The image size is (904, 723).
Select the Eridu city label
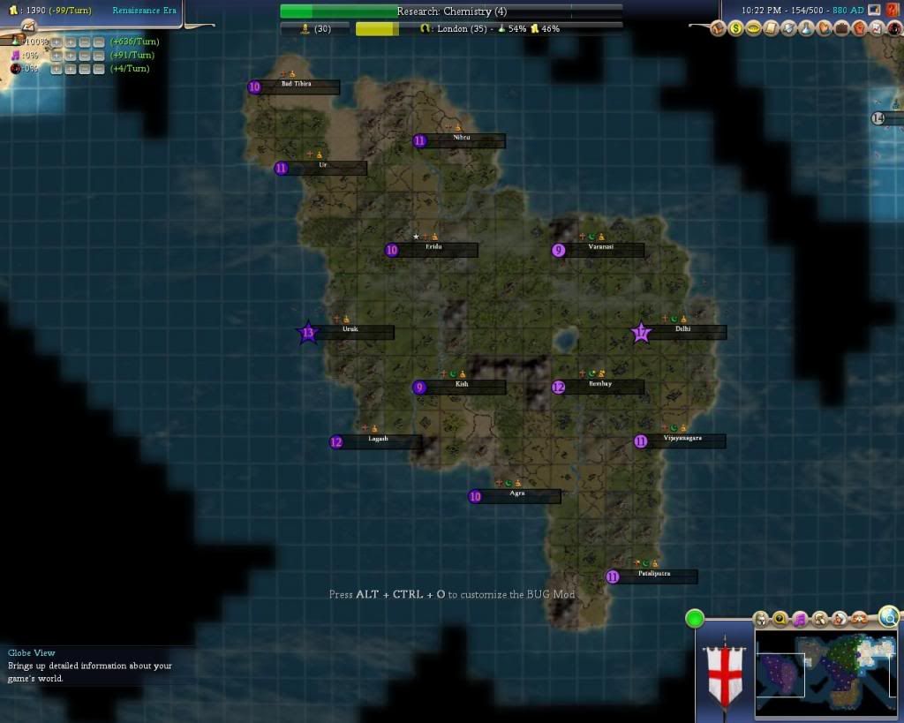point(432,250)
